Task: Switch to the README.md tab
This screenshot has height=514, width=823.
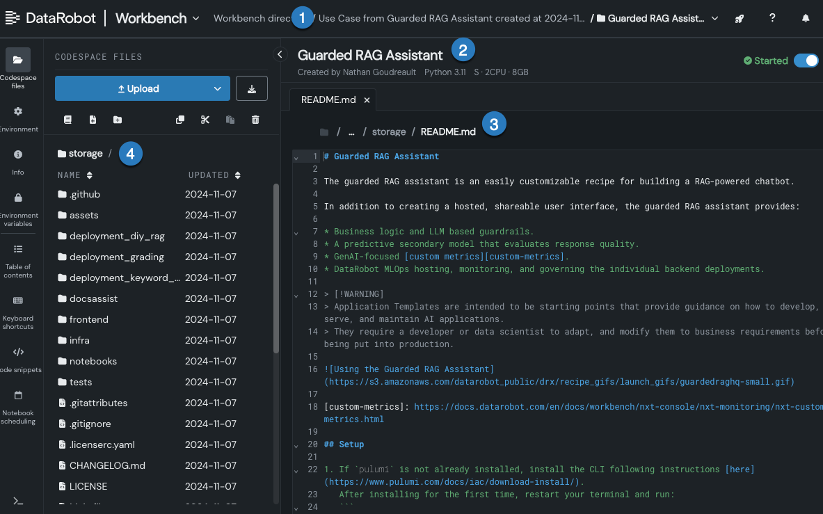Action: coord(328,99)
